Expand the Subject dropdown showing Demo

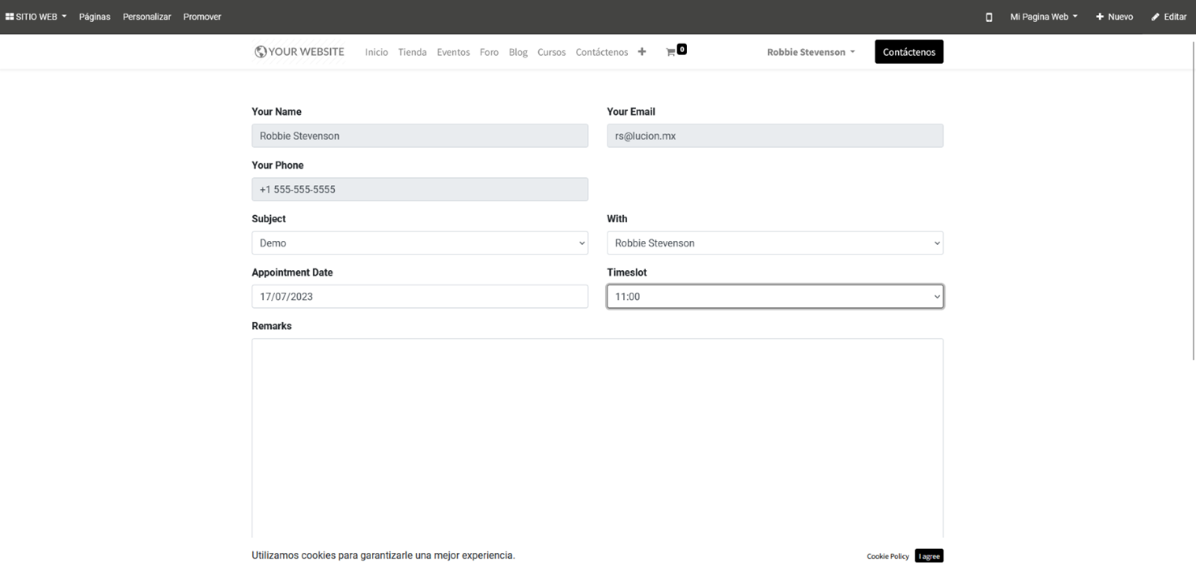pos(419,243)
